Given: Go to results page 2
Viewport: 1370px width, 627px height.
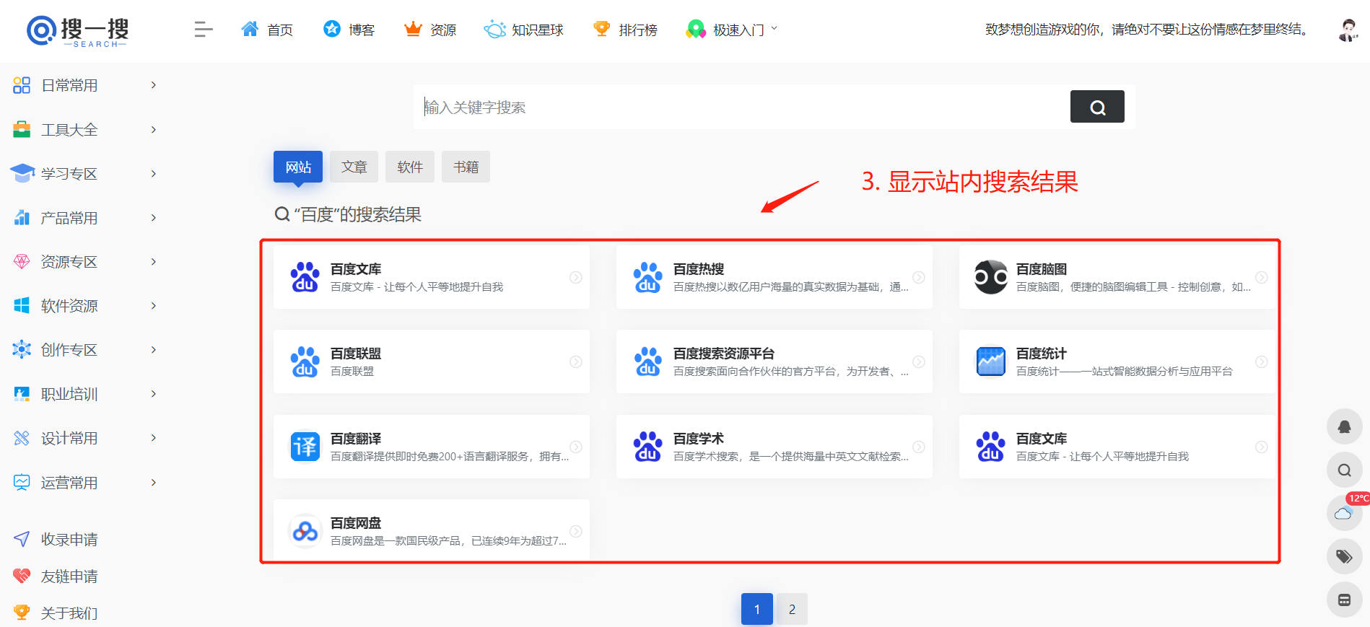Looking at the screenshot, I should [792, 609].
